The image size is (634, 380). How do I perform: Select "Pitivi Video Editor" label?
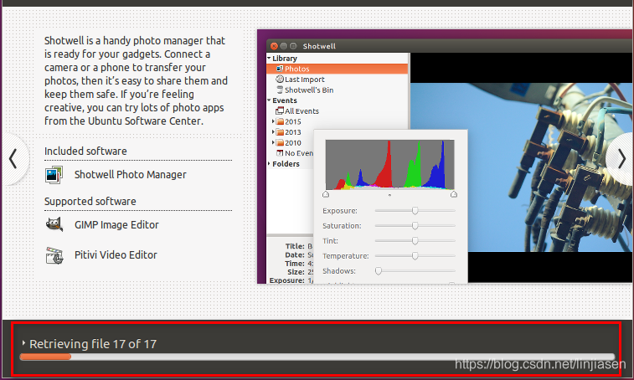[116, 255]
